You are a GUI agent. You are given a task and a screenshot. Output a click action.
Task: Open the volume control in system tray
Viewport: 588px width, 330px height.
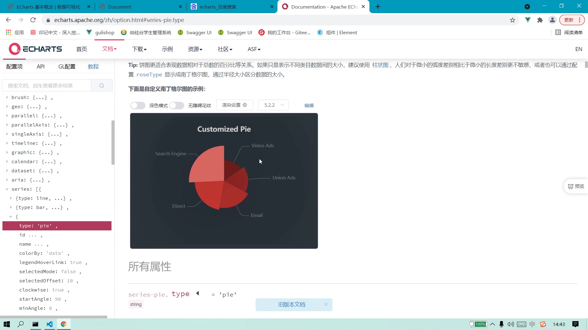pos(511,324)
